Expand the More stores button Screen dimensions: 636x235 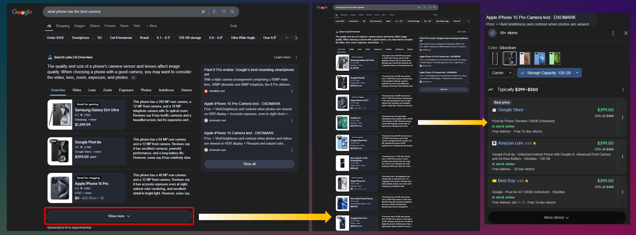(x=556, y=218)
